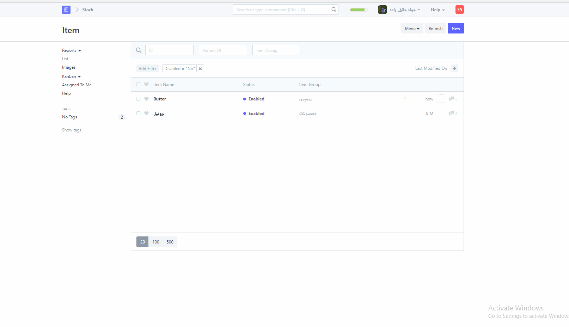Viewport: 569px width, 327px height.
Task: Go to Stock breadcrumb
Action: (x=88, y=10)
